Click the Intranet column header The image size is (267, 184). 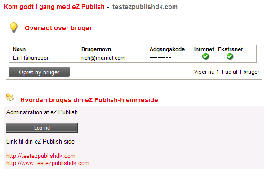point(204,49)
